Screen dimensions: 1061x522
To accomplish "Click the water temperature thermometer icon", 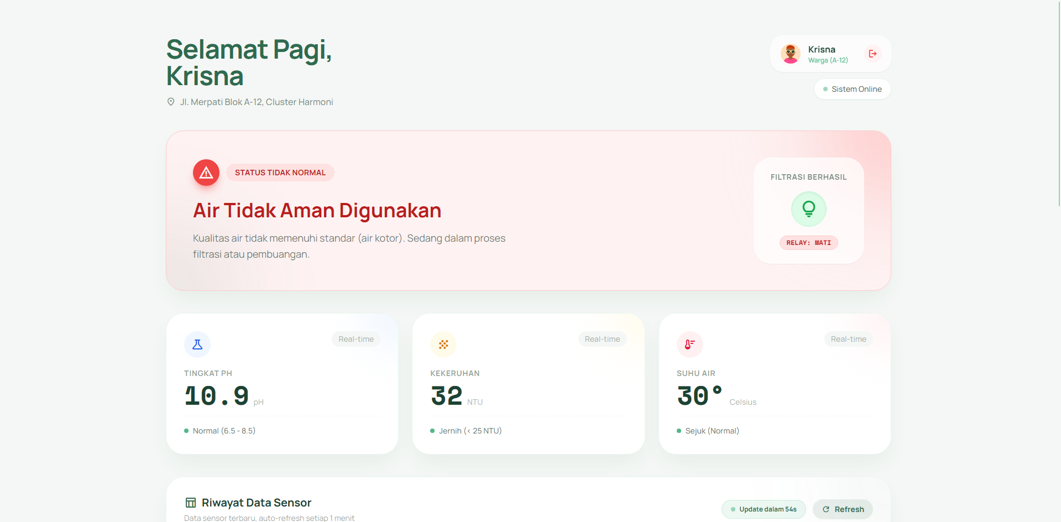I will 690,344.
